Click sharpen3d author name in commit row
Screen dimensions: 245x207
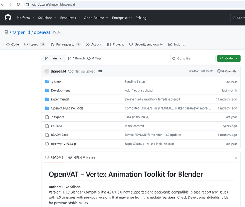[x=58, y=71]
